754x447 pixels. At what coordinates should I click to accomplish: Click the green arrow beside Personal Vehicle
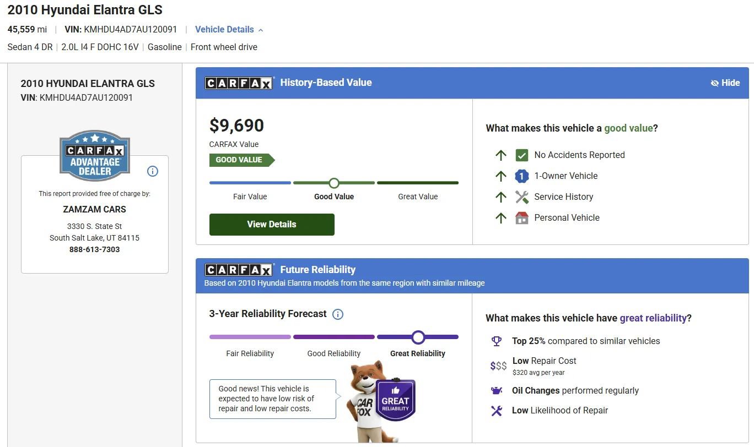(500, 218)
